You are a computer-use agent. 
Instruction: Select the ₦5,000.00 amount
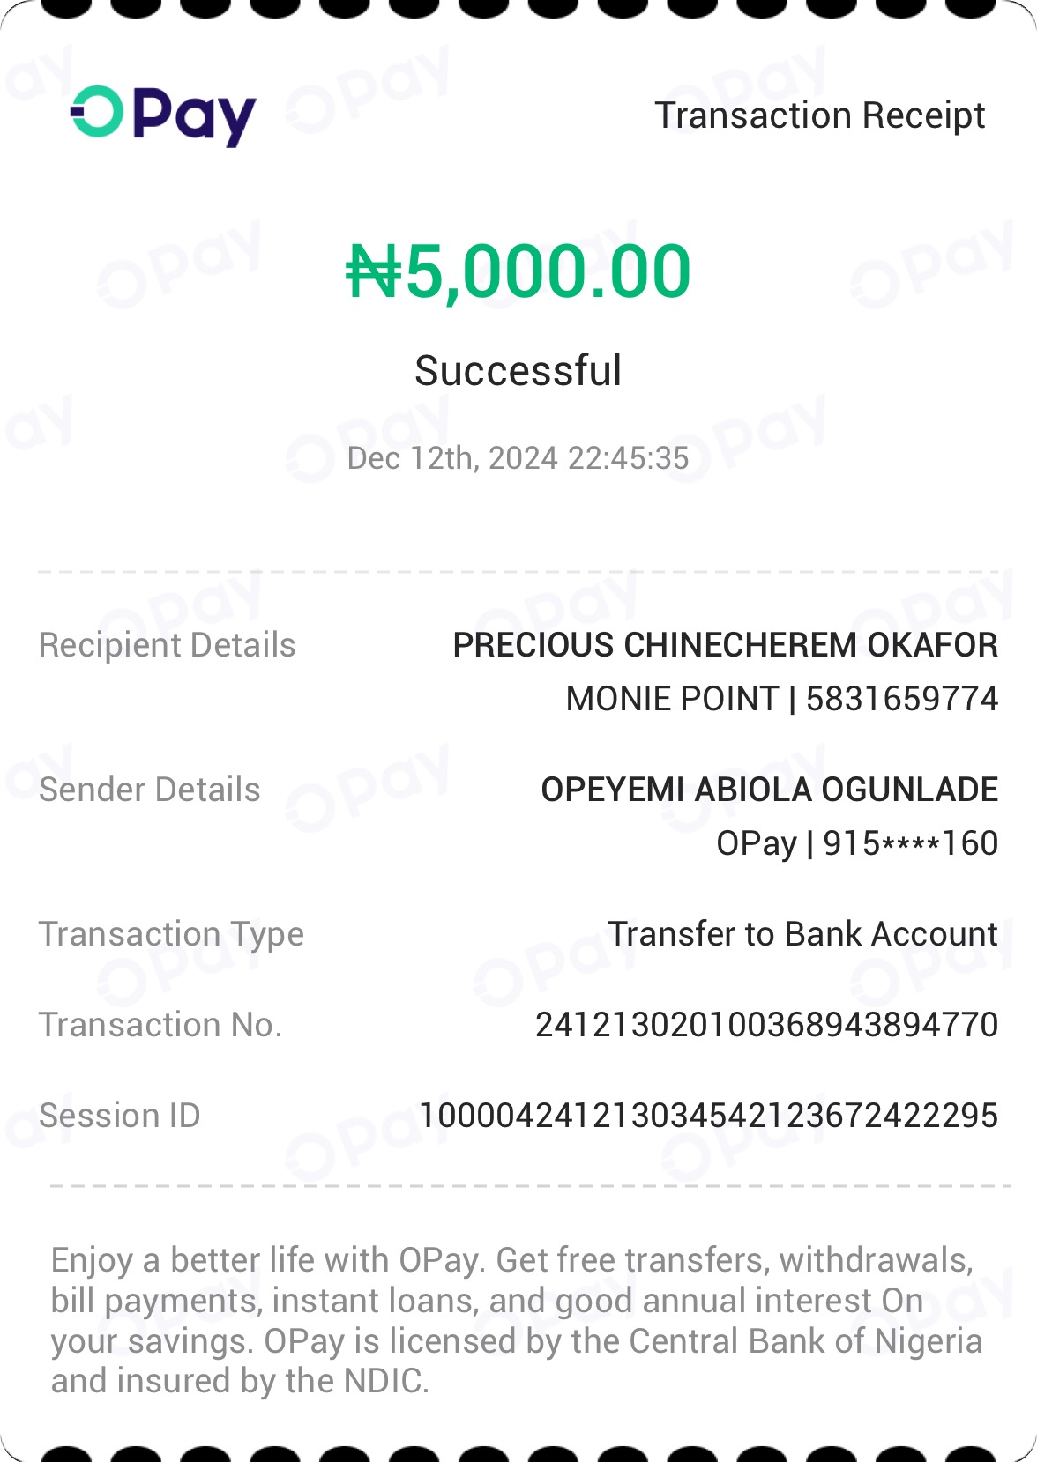(518, 271)
